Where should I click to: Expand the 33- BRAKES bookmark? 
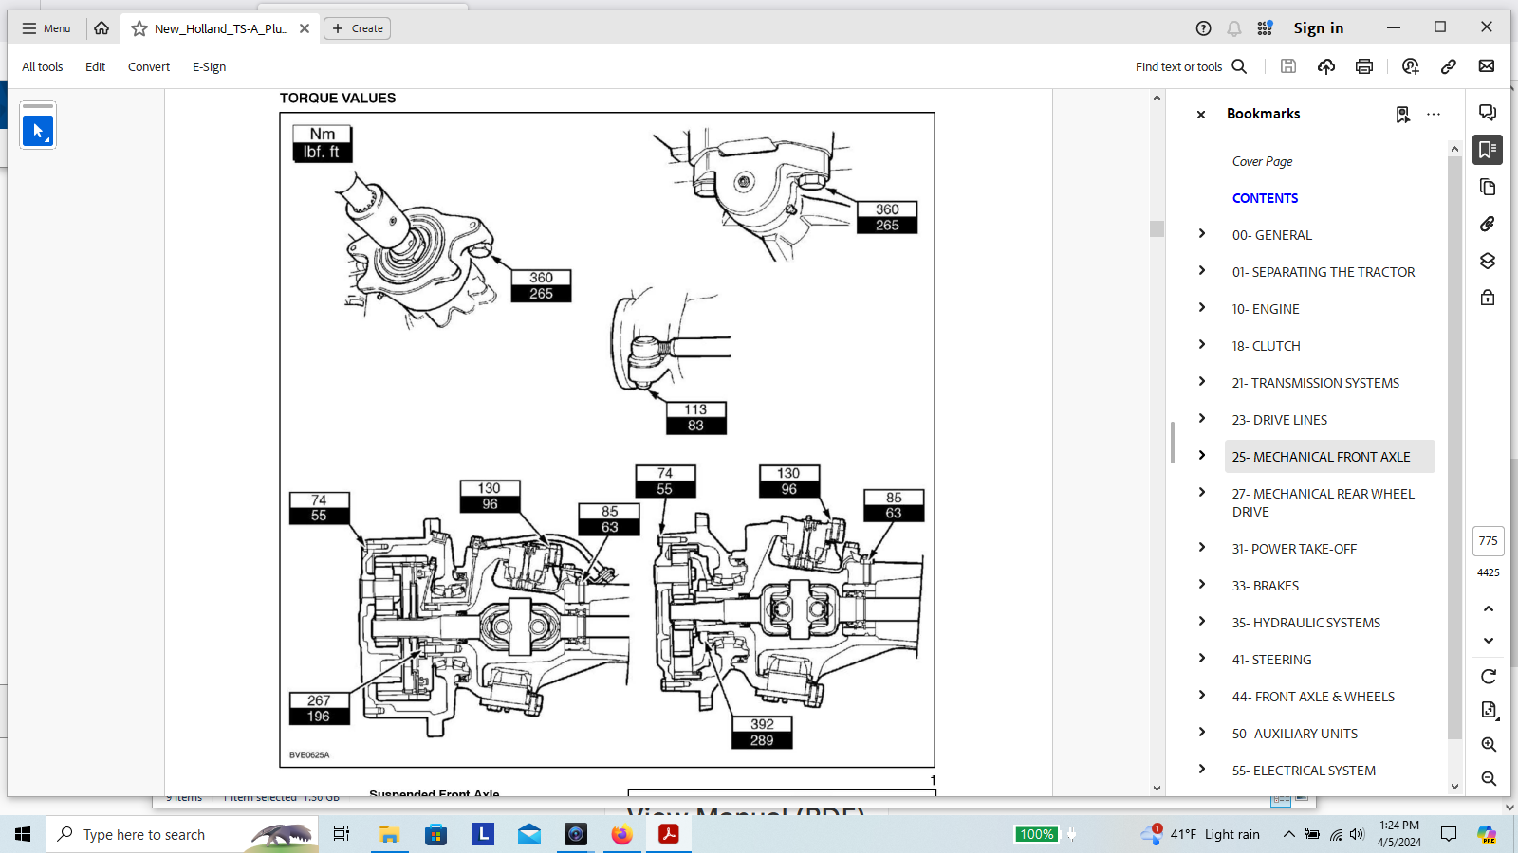tap(1202, 585)
